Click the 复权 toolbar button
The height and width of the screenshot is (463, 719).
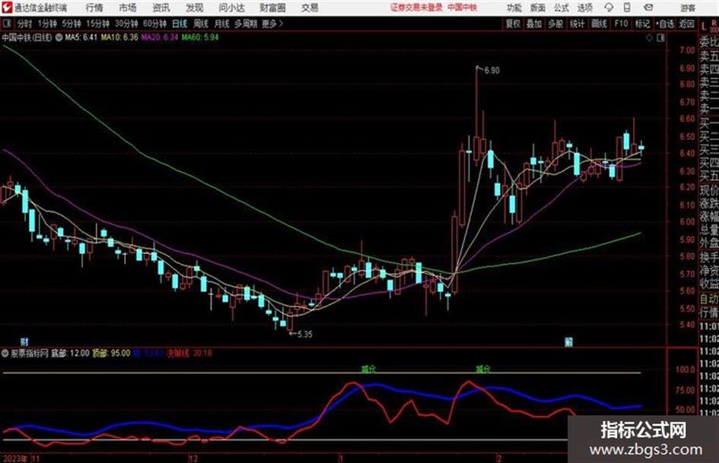point(513,24)
